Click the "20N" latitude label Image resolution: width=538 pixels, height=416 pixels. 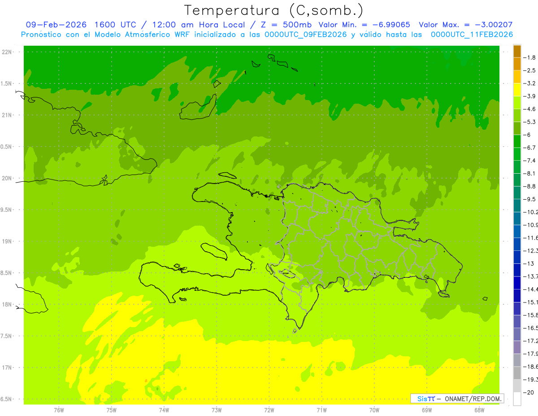(x=7, y=179)
